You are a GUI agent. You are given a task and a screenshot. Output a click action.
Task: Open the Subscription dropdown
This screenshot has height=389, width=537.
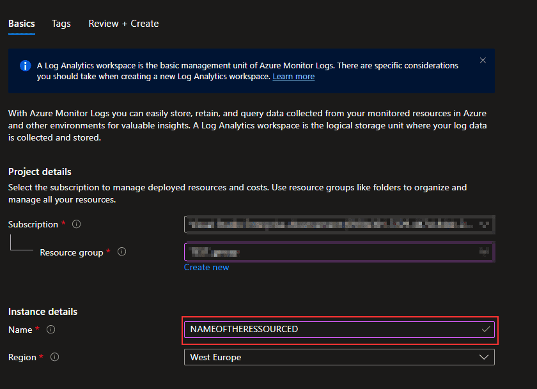[x=339, y=224]
